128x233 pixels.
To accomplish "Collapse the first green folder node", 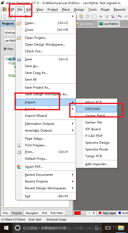I will [x=10, y=63].
